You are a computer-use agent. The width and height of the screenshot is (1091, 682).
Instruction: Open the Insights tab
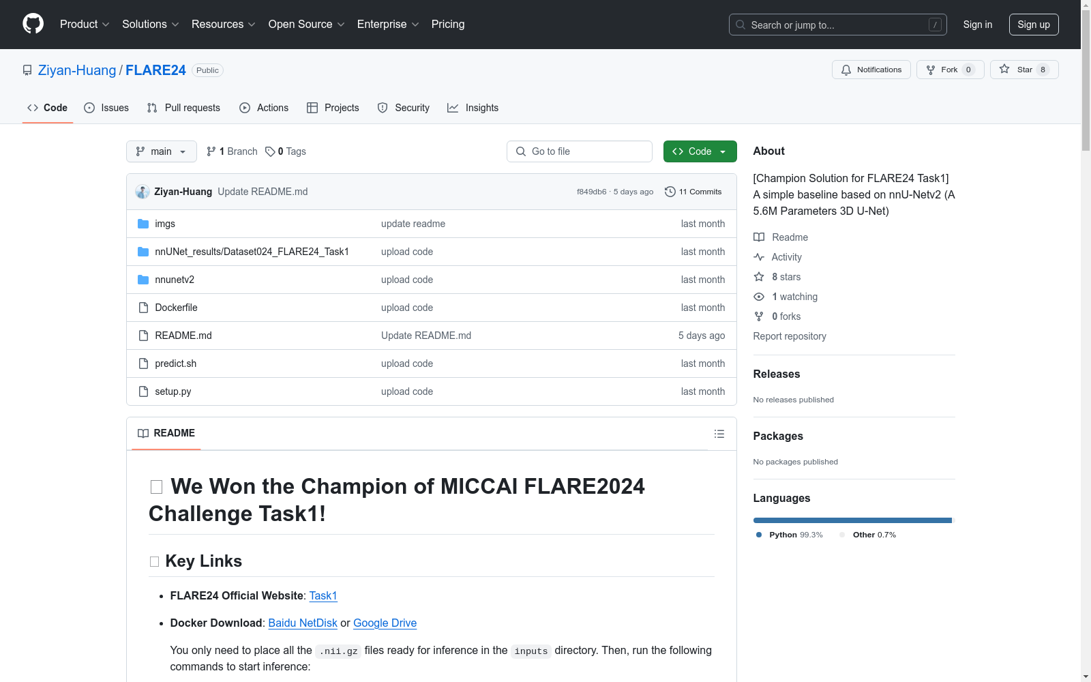473,108
